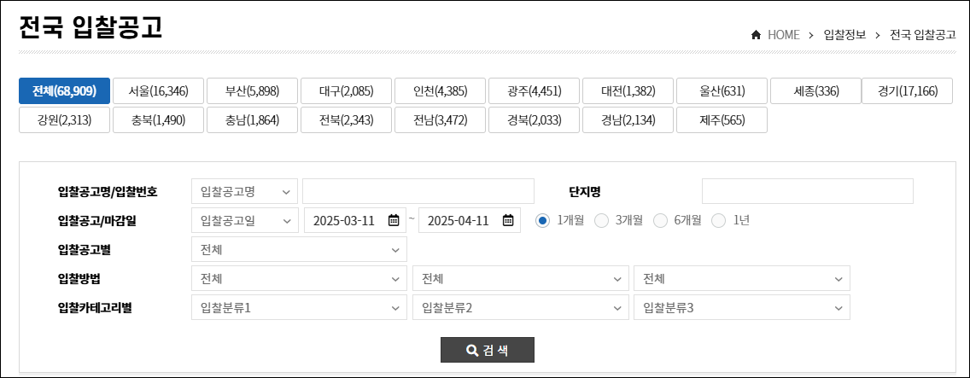This screenshot has width=970, height=378.
Task: Focus the 단지명 text input field
Action: tap(807, 191)
